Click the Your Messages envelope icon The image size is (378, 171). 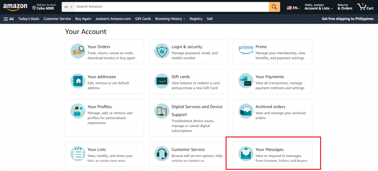(246, 154)
